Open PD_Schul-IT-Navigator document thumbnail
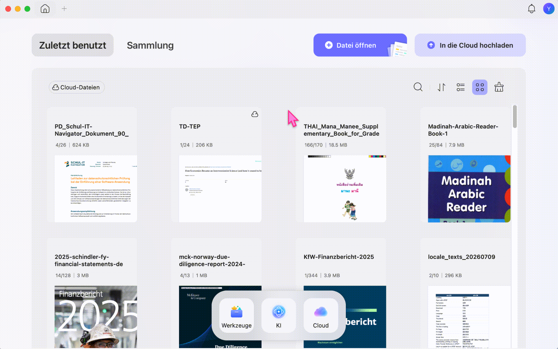Viewport: 558px width, 349px height. (96, 189)
